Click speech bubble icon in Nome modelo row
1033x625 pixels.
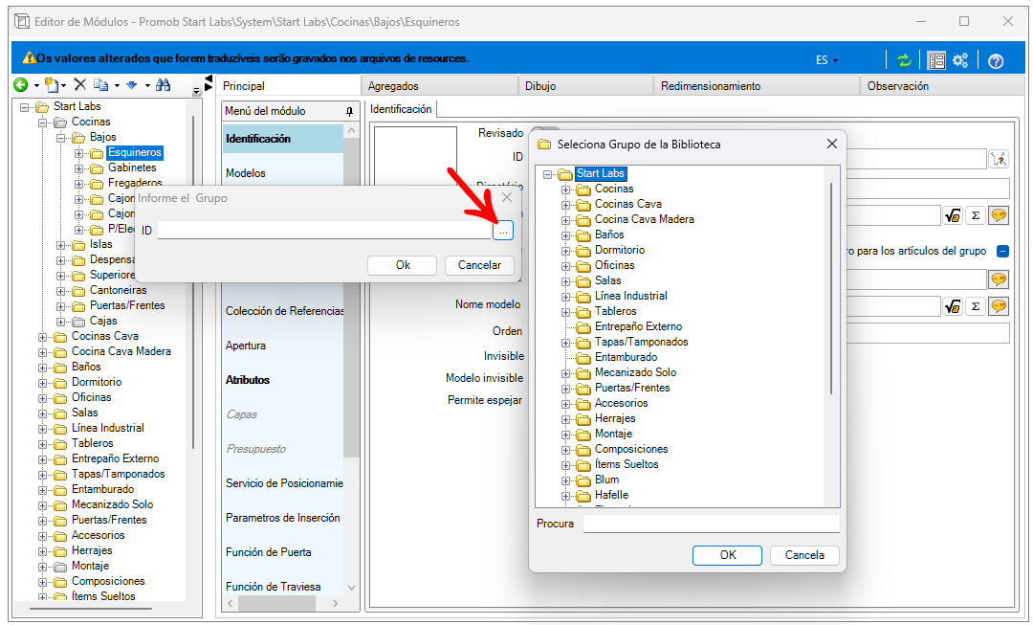(999, 306)
